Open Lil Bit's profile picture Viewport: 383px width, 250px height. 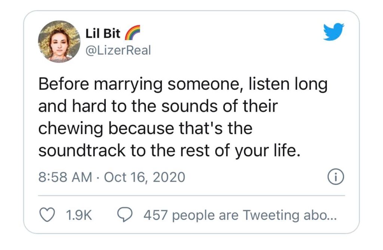59,41
